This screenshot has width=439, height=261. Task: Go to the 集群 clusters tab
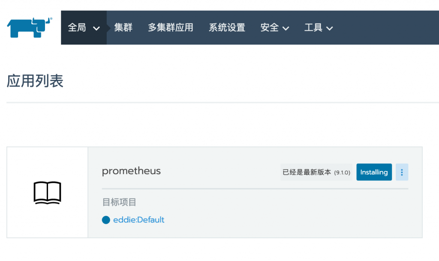pyautogui.click(x=123, y=27)
